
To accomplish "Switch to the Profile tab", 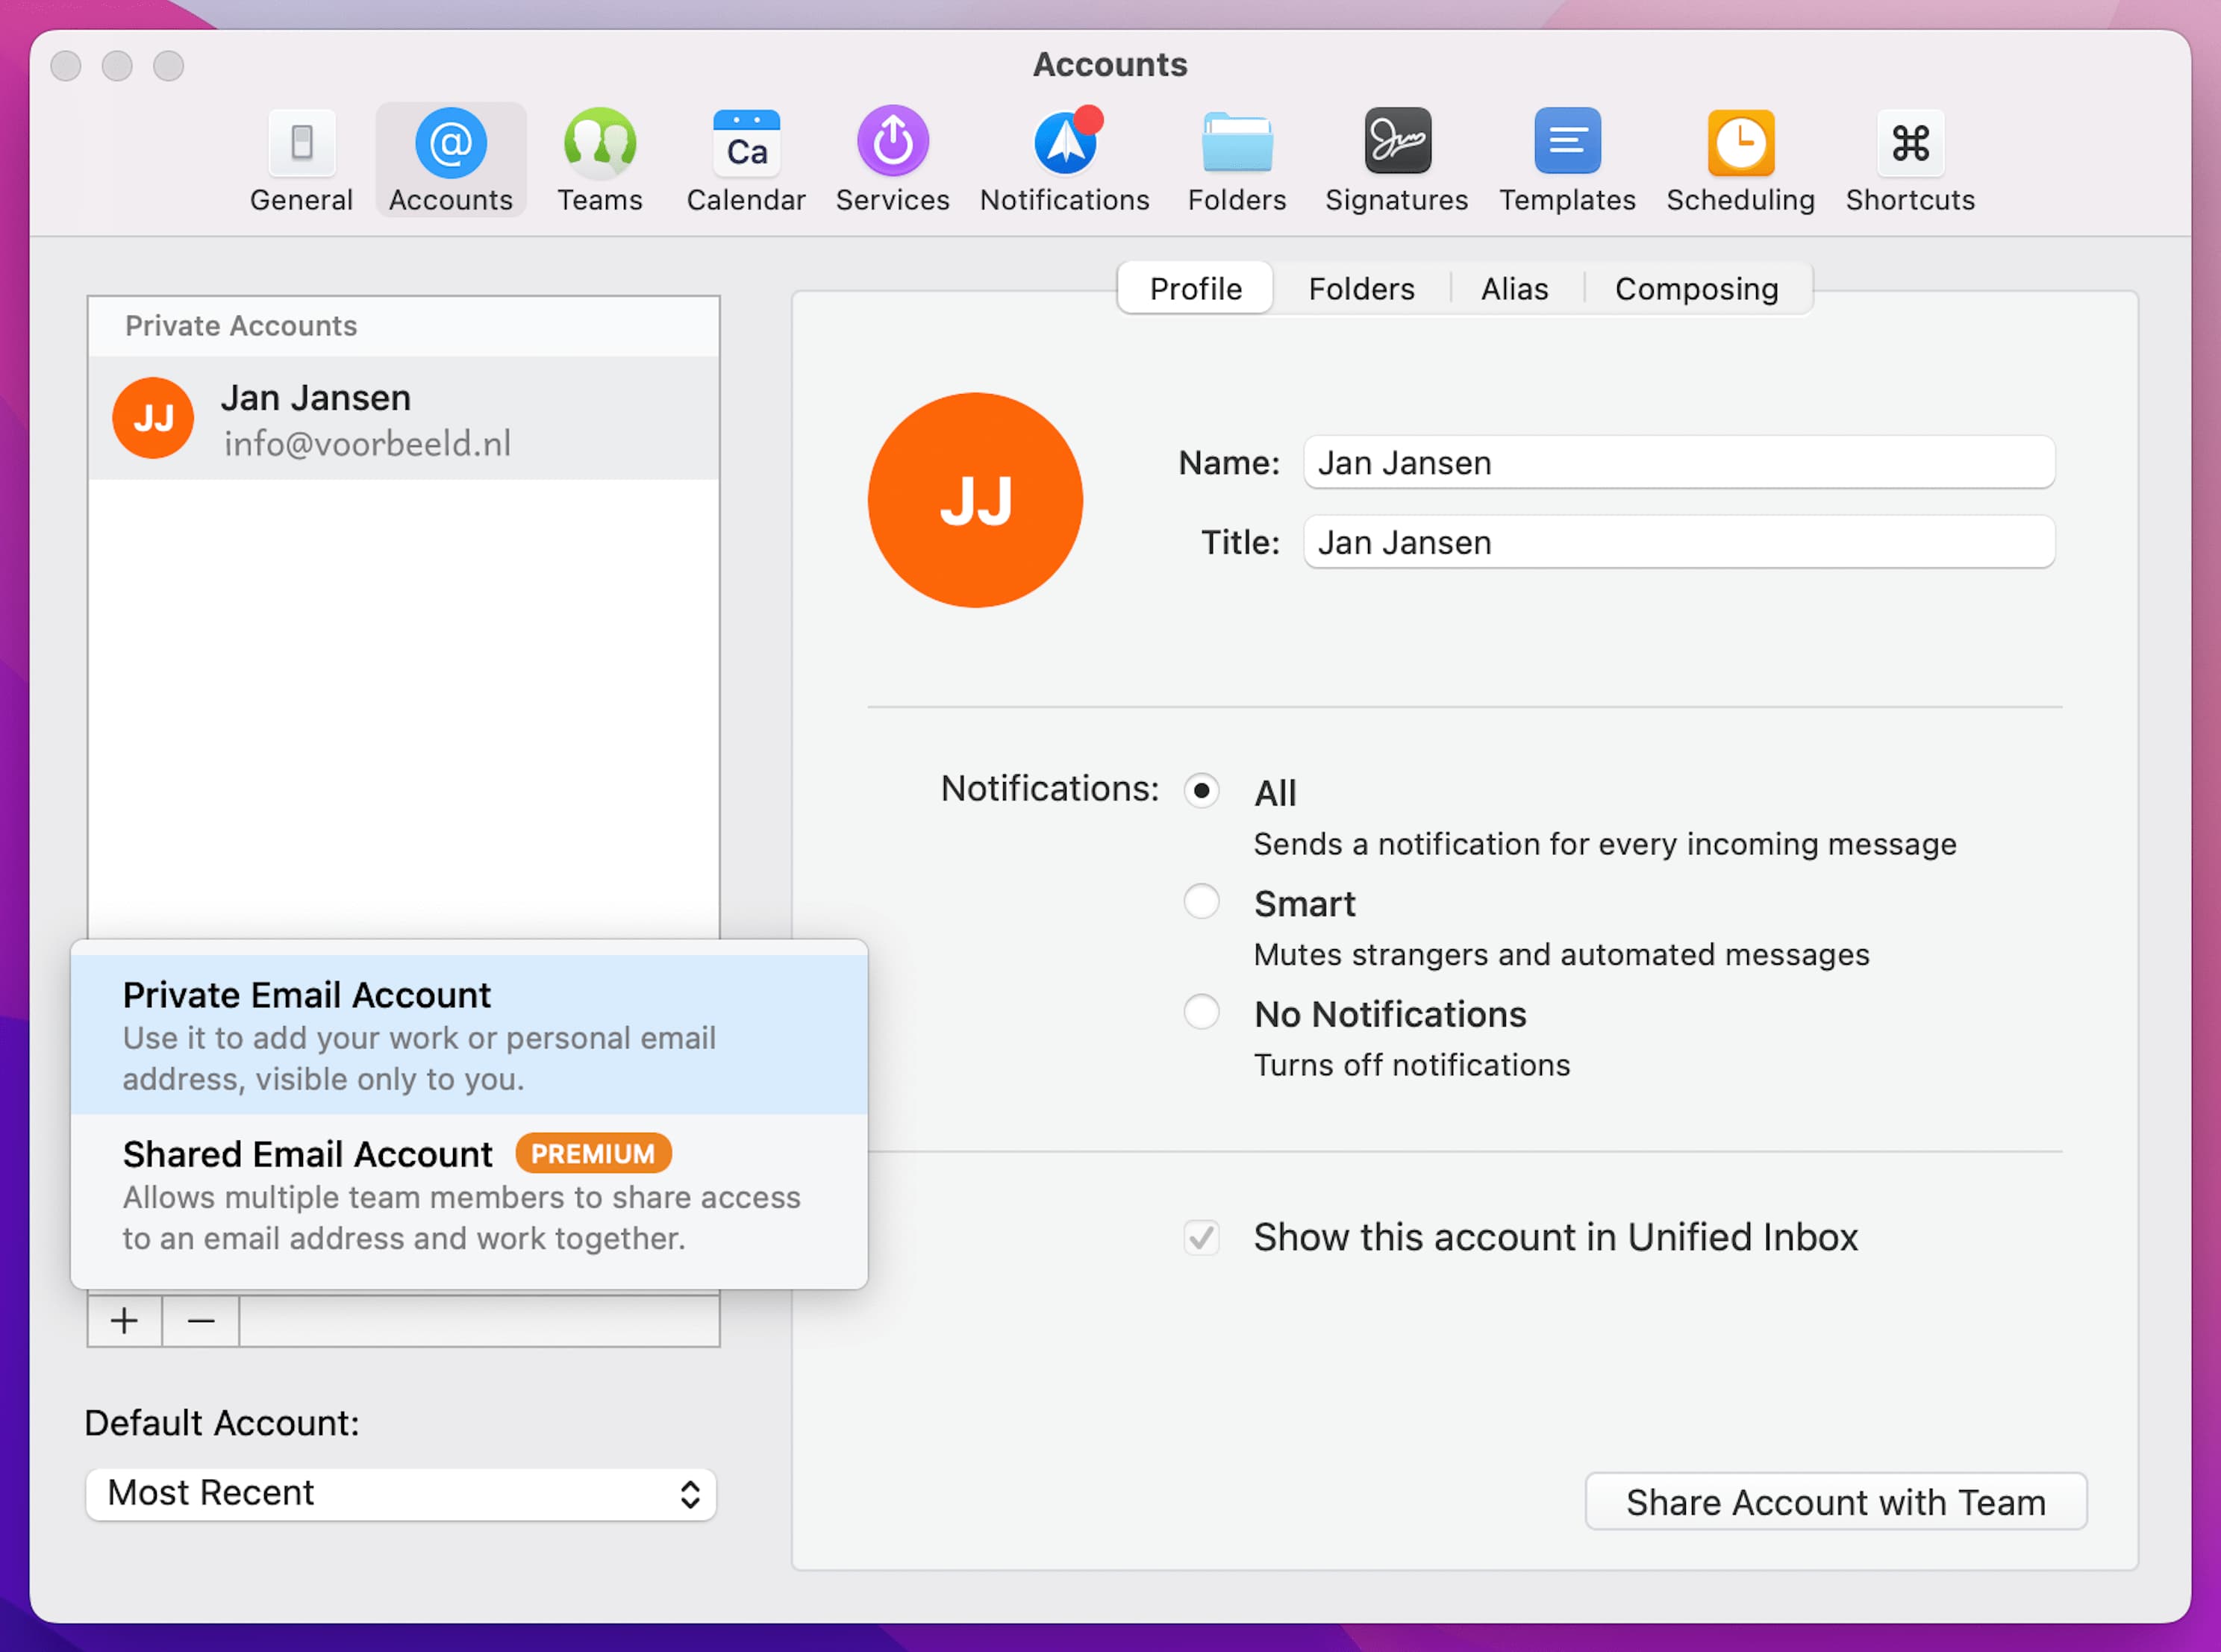I will tap(1195, 288).
